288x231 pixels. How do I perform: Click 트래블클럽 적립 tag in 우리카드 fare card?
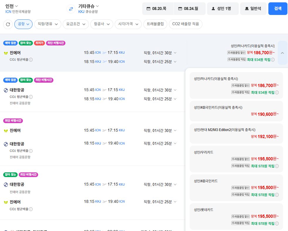[x=240, y=166]
